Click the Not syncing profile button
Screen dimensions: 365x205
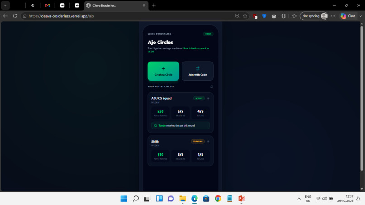pyautogui.click(x=313, y=16)
